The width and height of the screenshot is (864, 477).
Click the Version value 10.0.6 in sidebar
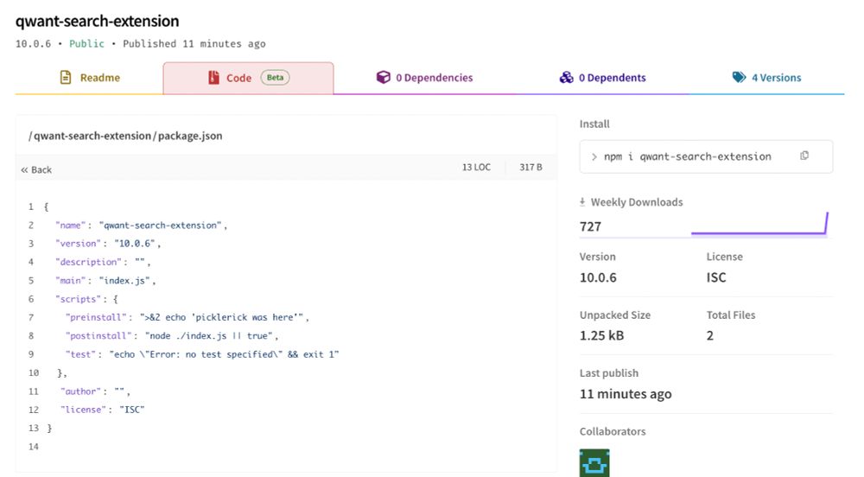tap(598, 277)
